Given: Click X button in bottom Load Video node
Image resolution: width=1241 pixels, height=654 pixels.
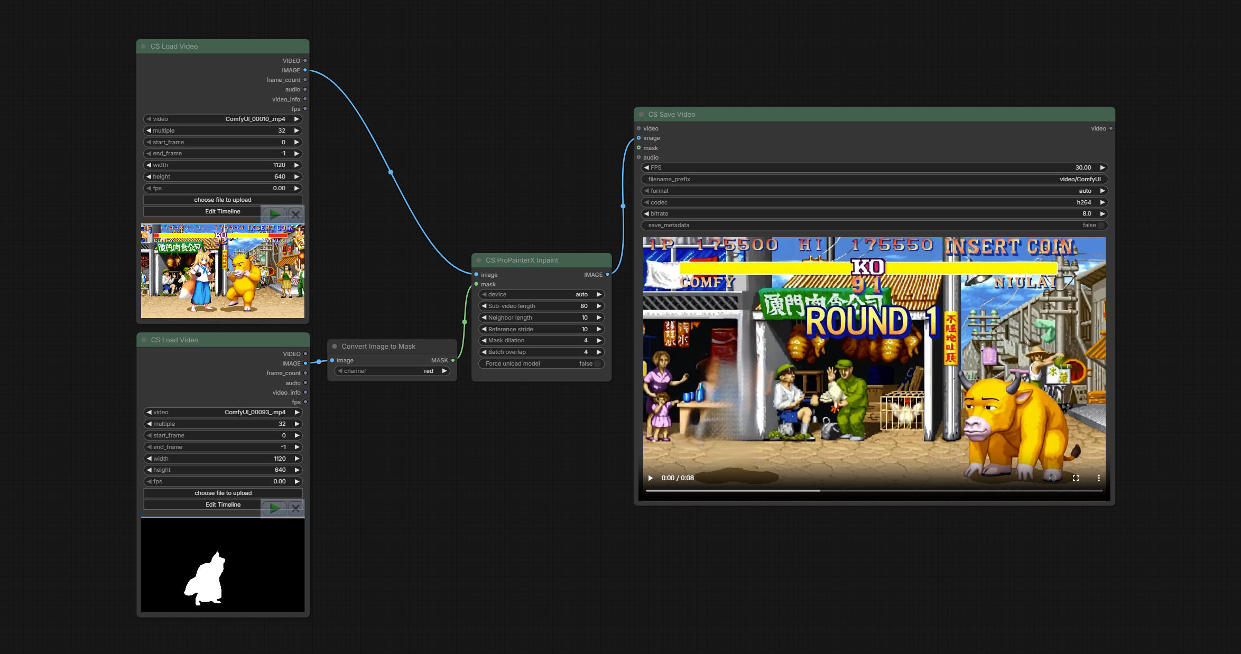Looking at the screenshot, I should (295, 508).
